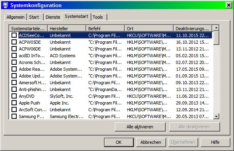Select the ACPW05DE row name
Screen dimensions: 234x151
click(30, 42)
